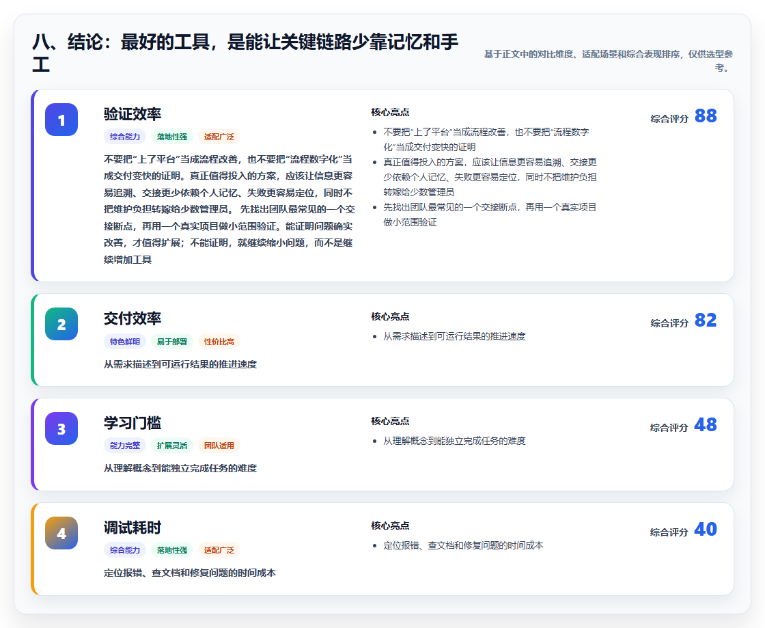Click the 性价比高 tag

(x=219, y=342)
